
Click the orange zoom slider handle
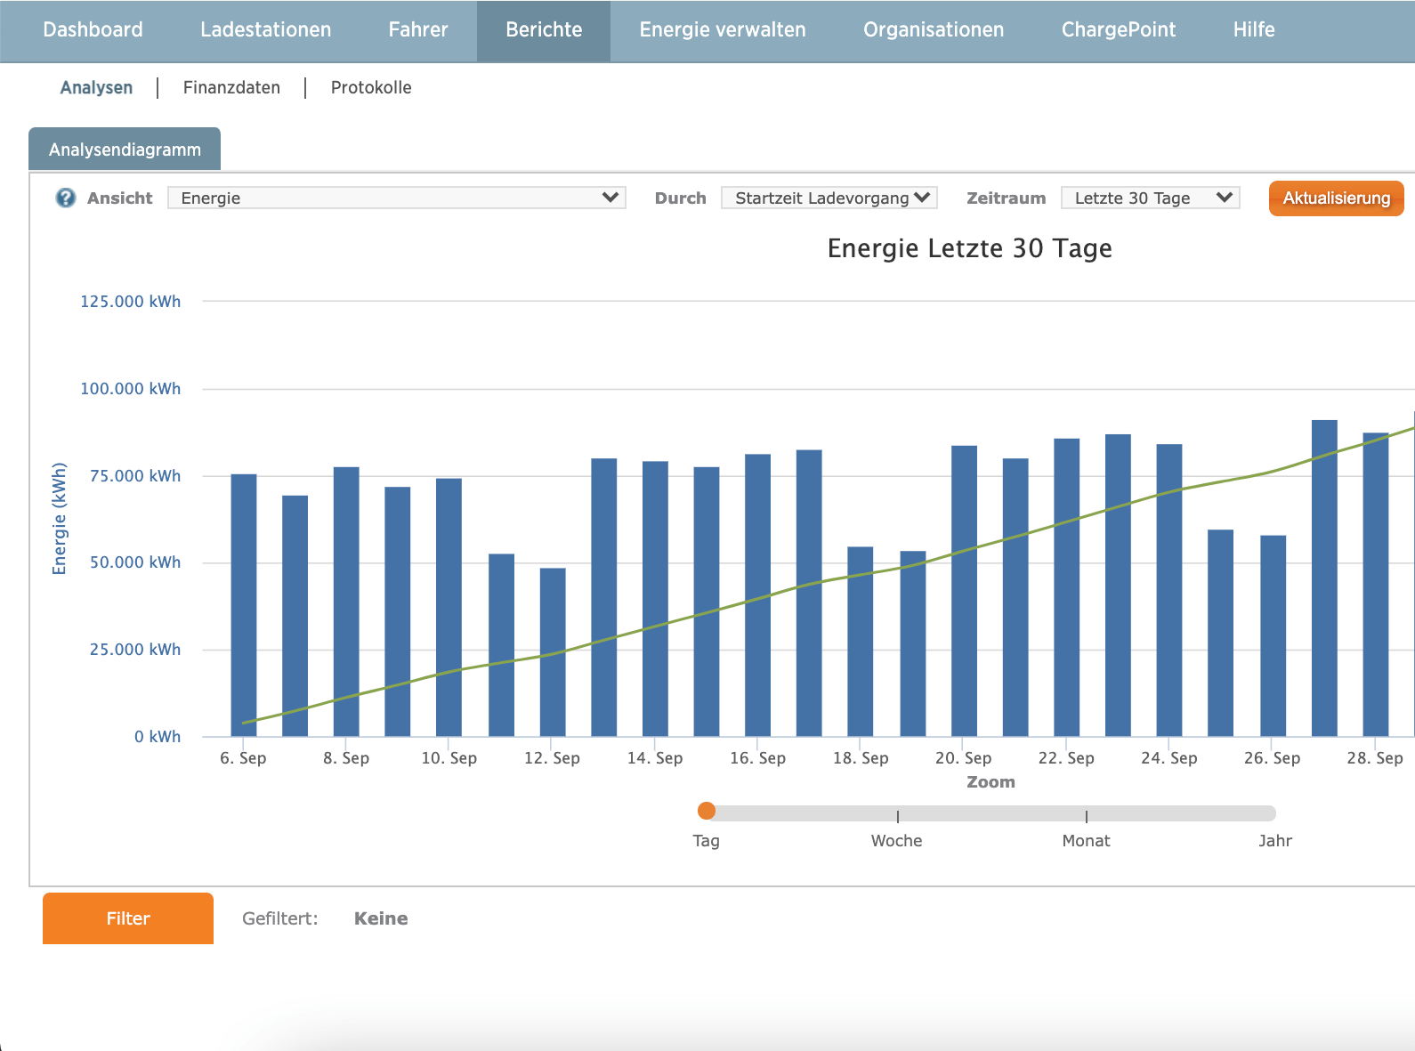pyautogui.click(x=707, y=811)
